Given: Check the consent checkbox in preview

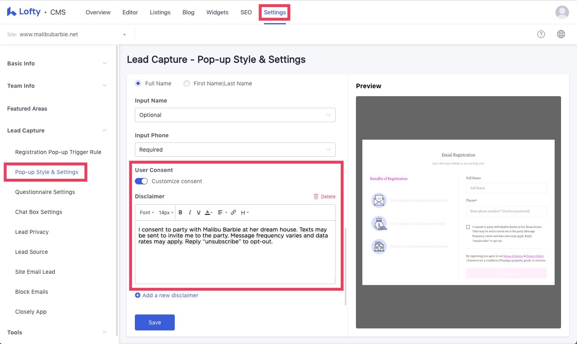Looking at the screenshot, I should pos(468,227).
